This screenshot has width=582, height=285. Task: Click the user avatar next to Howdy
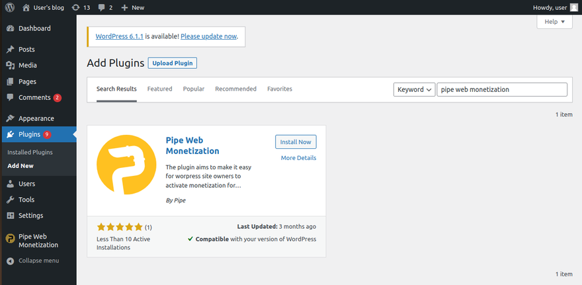[x=574, y=7]
